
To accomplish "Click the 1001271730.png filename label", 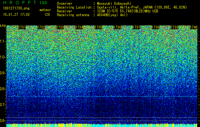I will click(17, 9).
